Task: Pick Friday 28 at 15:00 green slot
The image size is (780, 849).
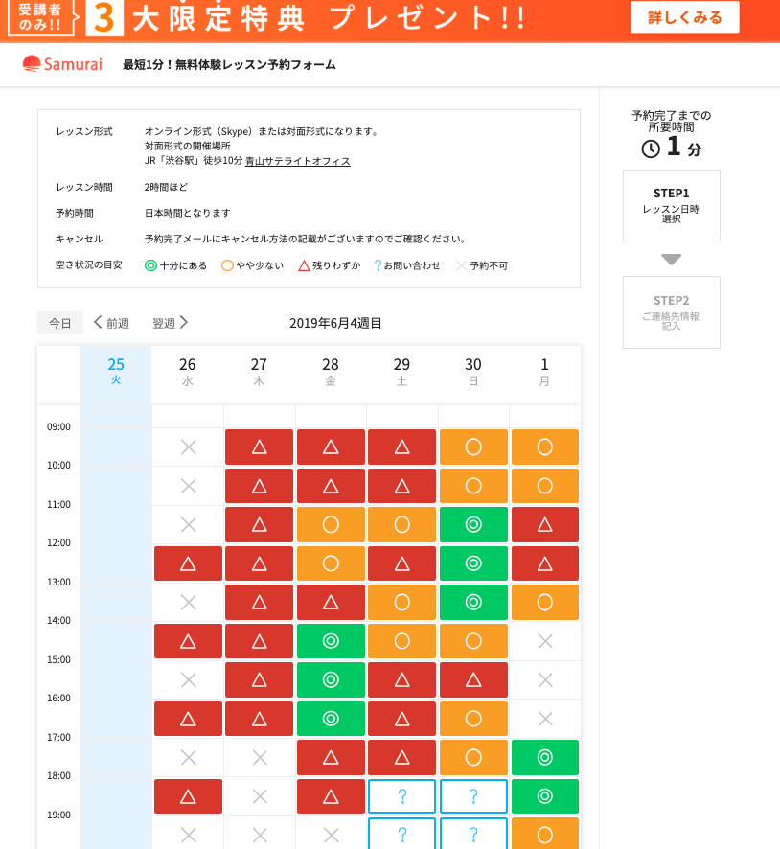Action: coord(331,680)
